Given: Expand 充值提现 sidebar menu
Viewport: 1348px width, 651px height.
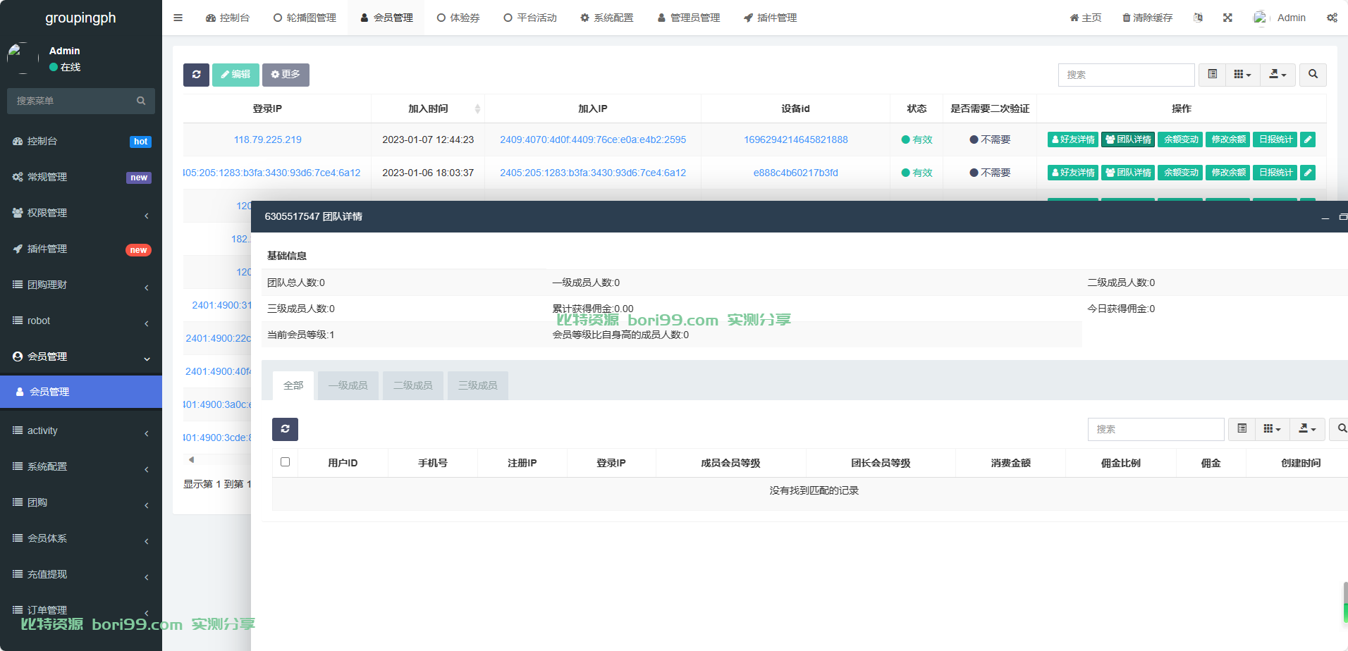Looking at the screenshot, I should pyautogui.click(x=81, y=574).
